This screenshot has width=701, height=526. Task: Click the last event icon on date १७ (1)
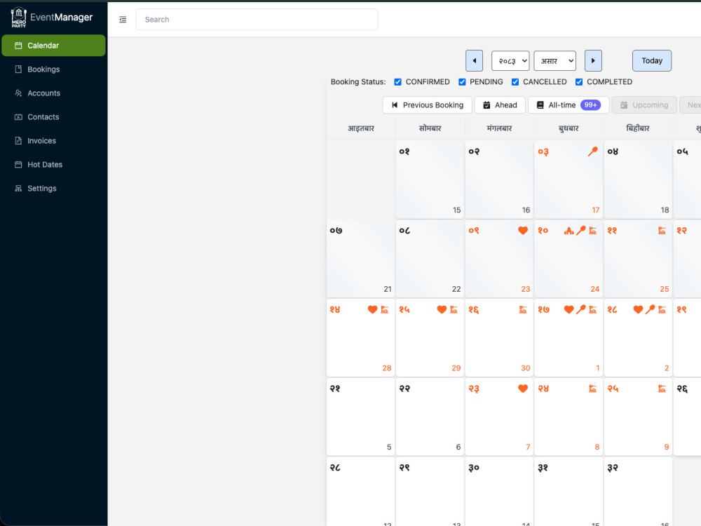click(593, 309)
